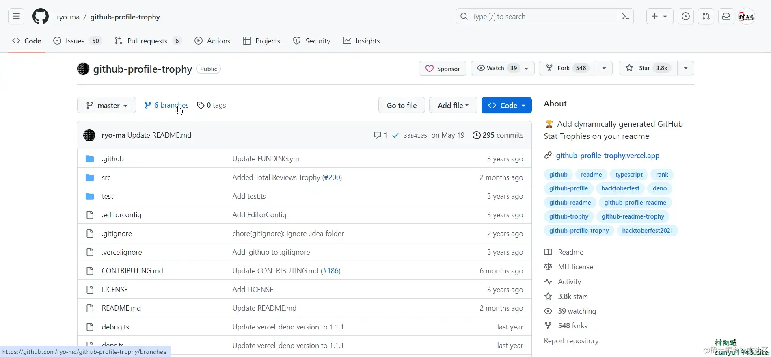771x357 pixels.
Task: Open the Security tab
Action: tap(312, 41)
